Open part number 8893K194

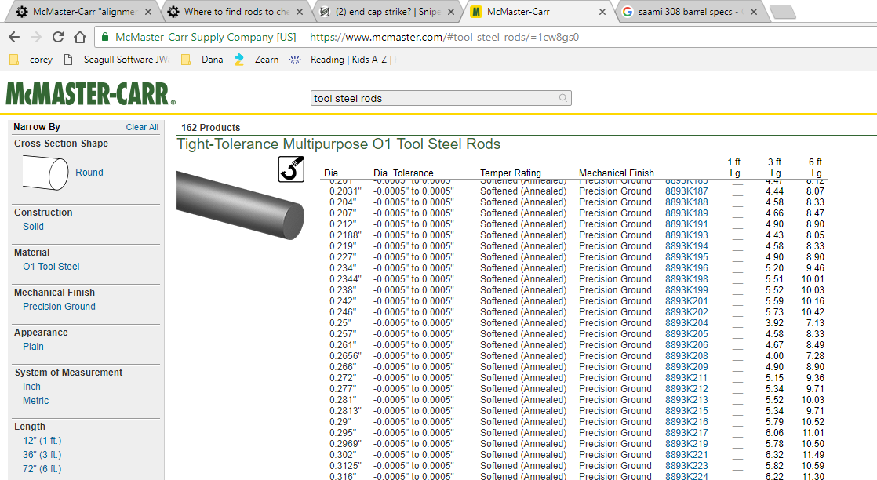click(686, 246)
